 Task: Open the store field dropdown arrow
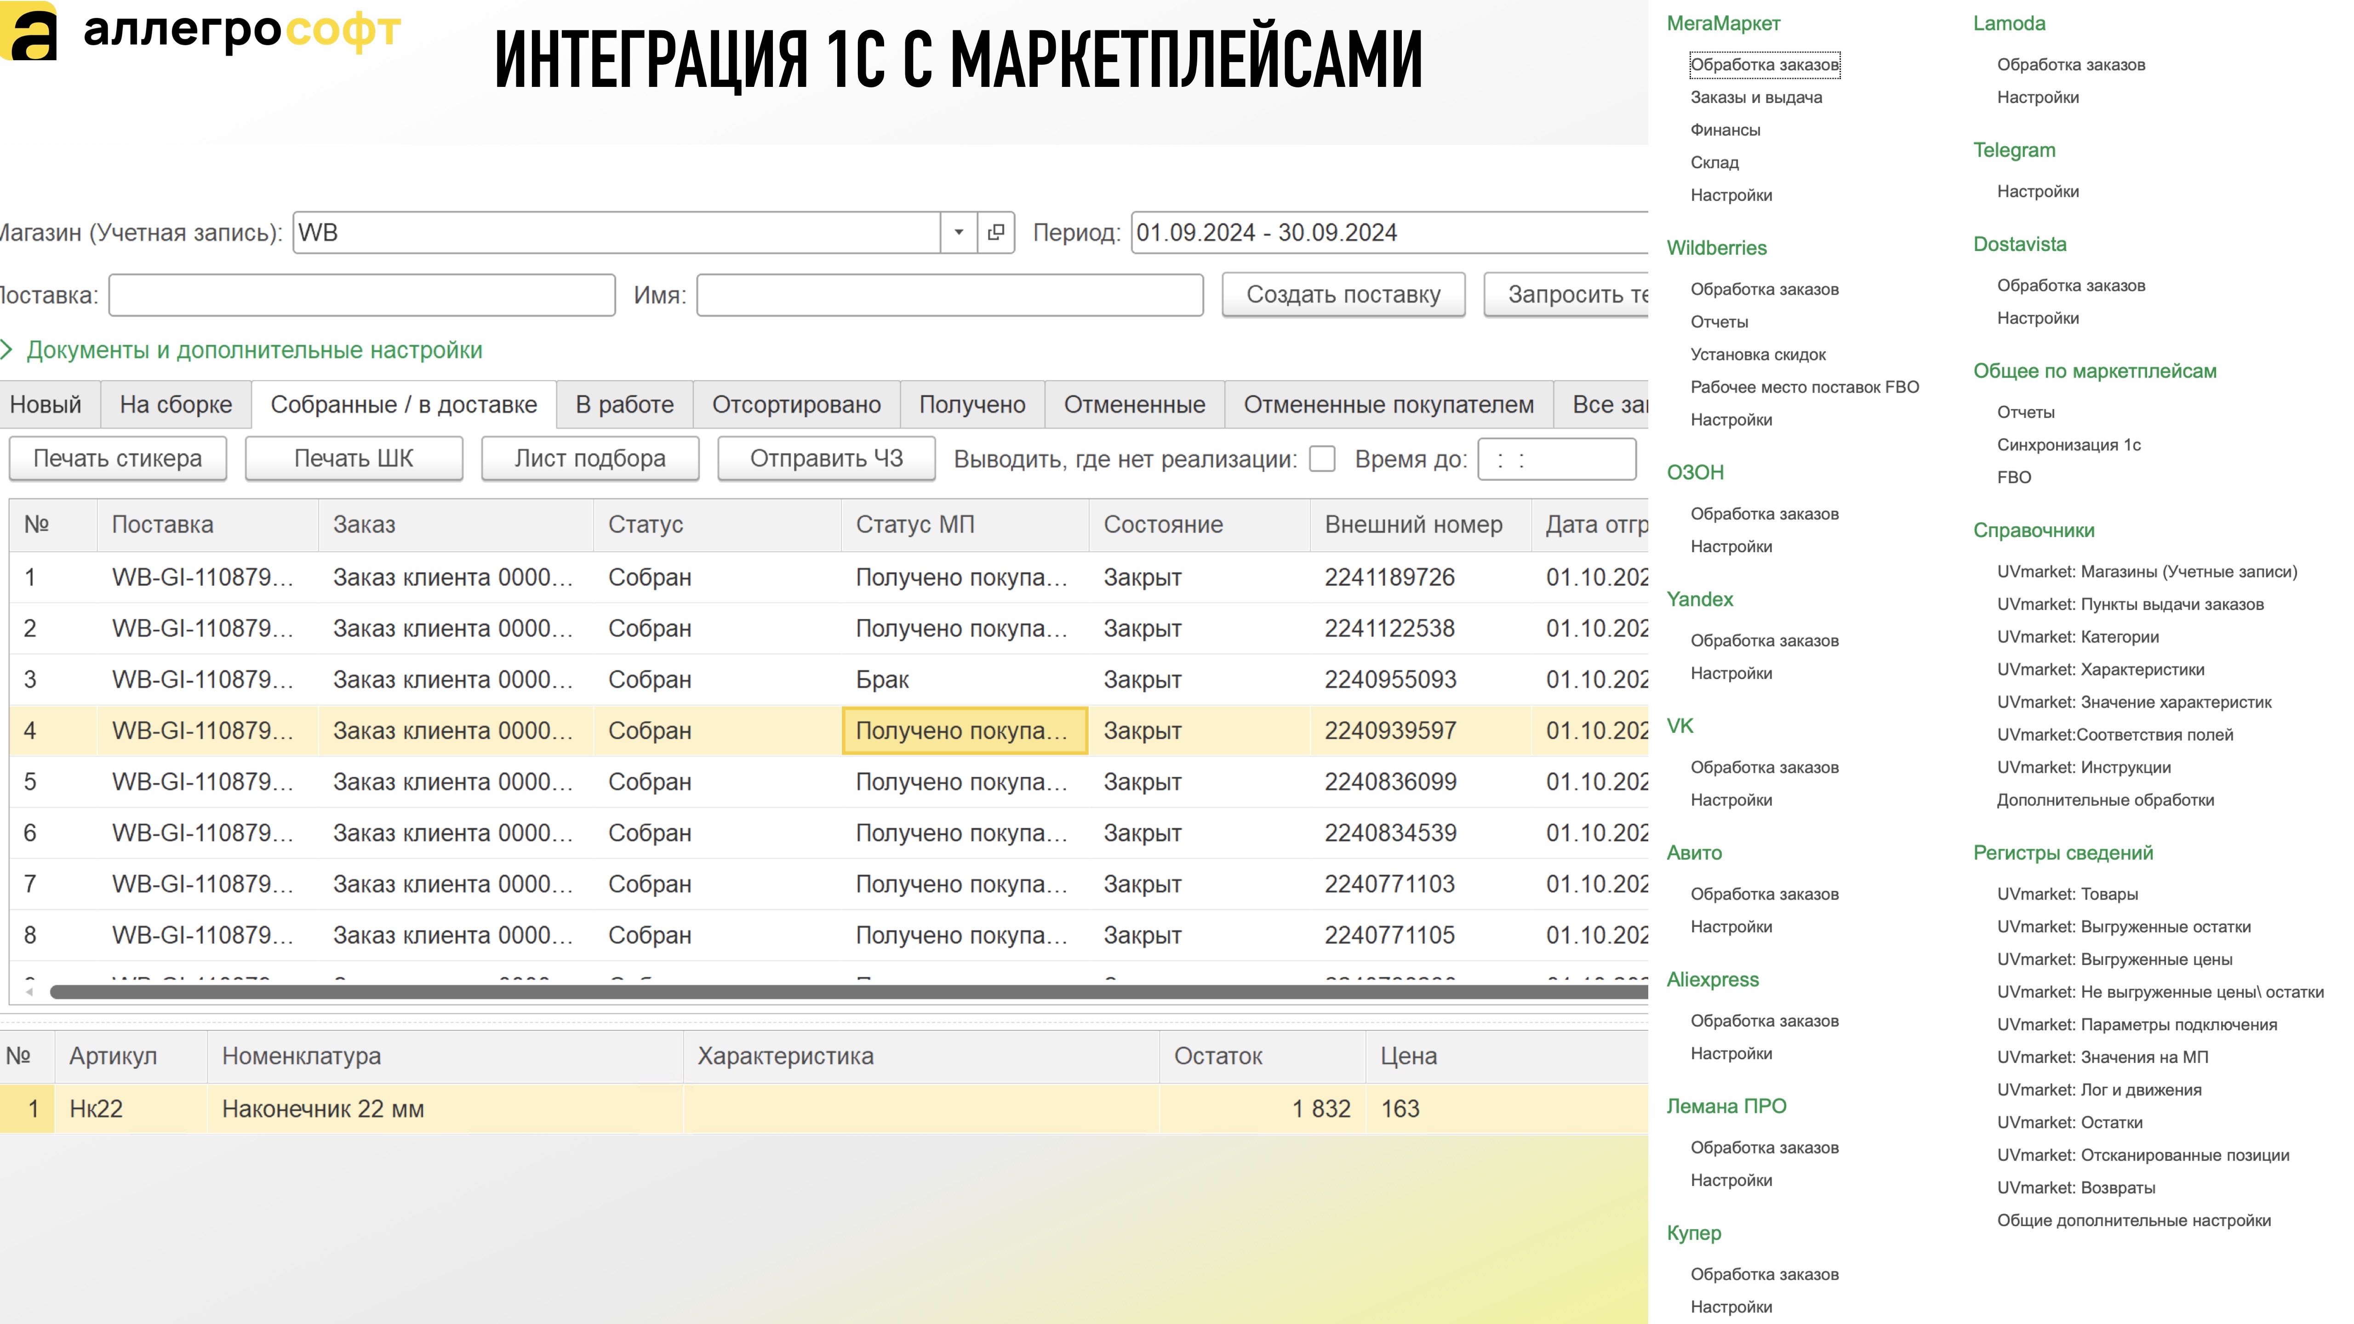959,232
